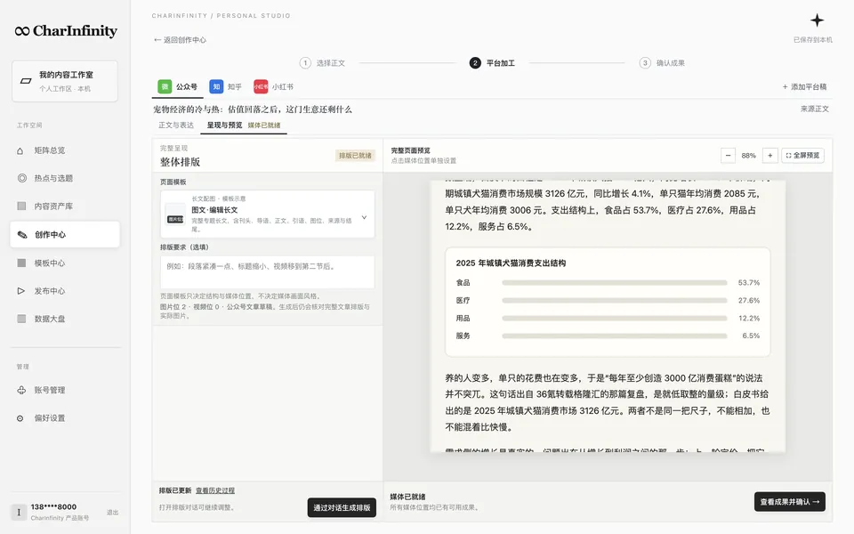Click the 用品 12.2% bar in chart
Viewport: 854px width, 534px height.
615,319
